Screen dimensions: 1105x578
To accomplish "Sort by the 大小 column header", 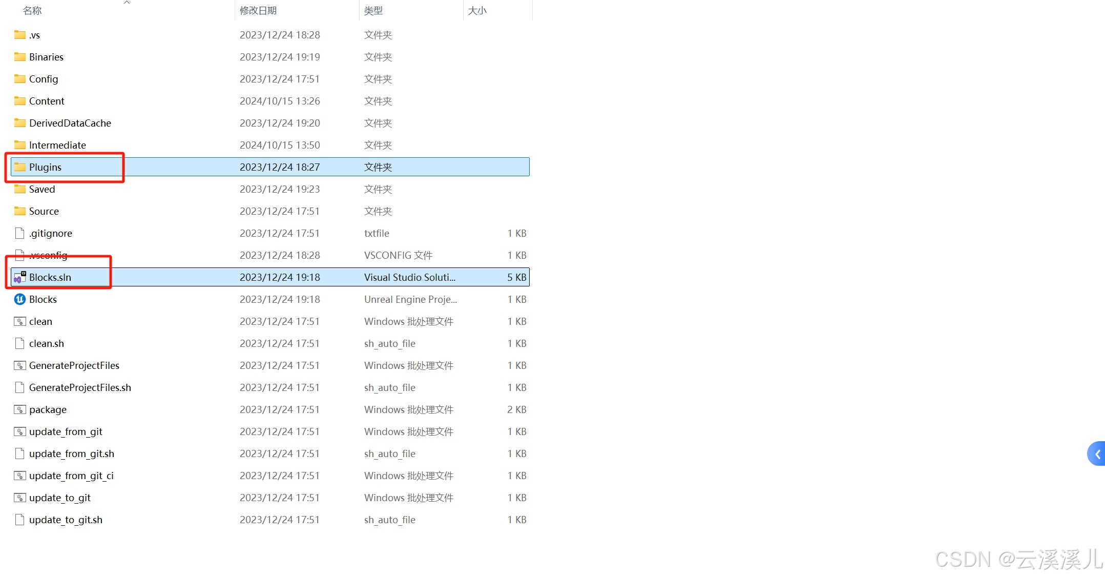I will (477, 10).
